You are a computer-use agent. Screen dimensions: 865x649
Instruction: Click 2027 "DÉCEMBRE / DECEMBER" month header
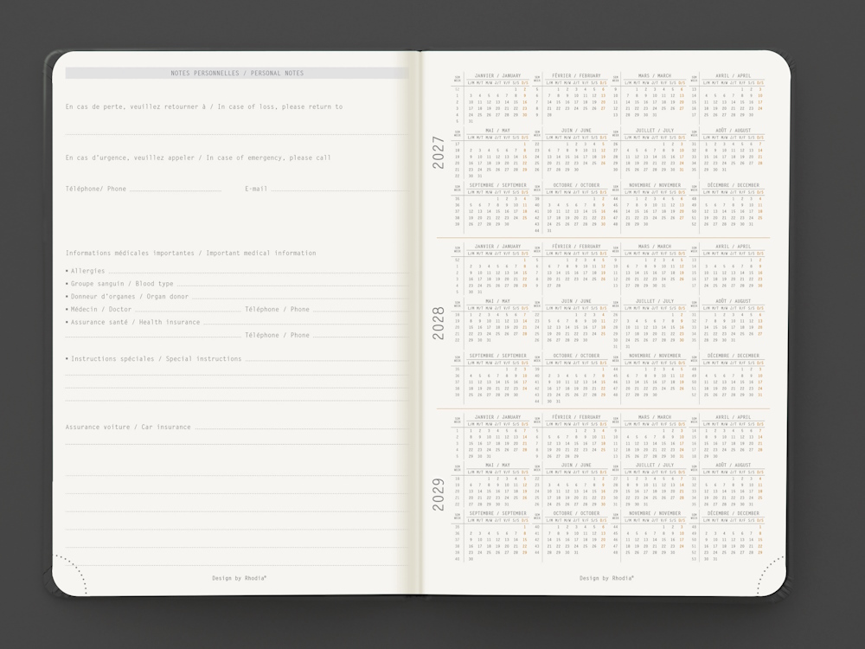tap(733, 185)
